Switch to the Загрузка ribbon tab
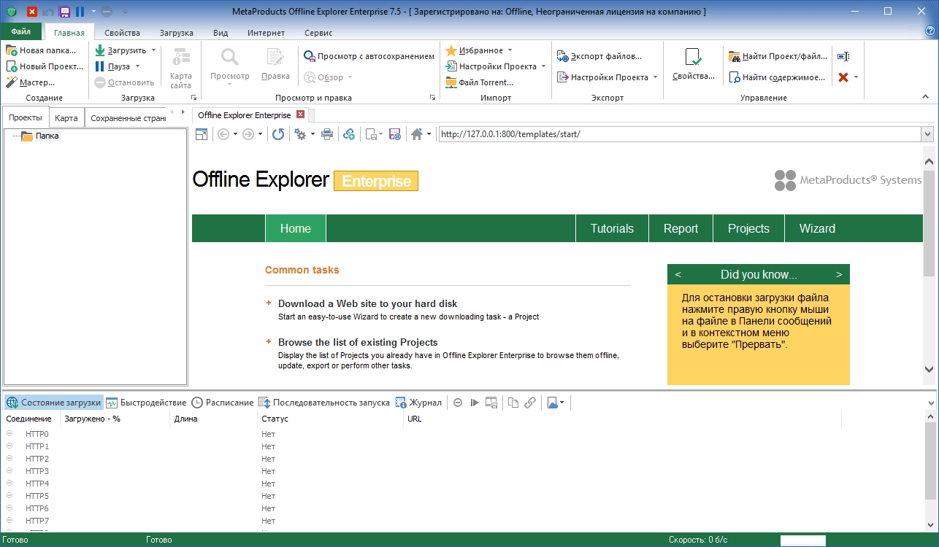The width and height of the screenshot is (939, 547). coord(177,33)
